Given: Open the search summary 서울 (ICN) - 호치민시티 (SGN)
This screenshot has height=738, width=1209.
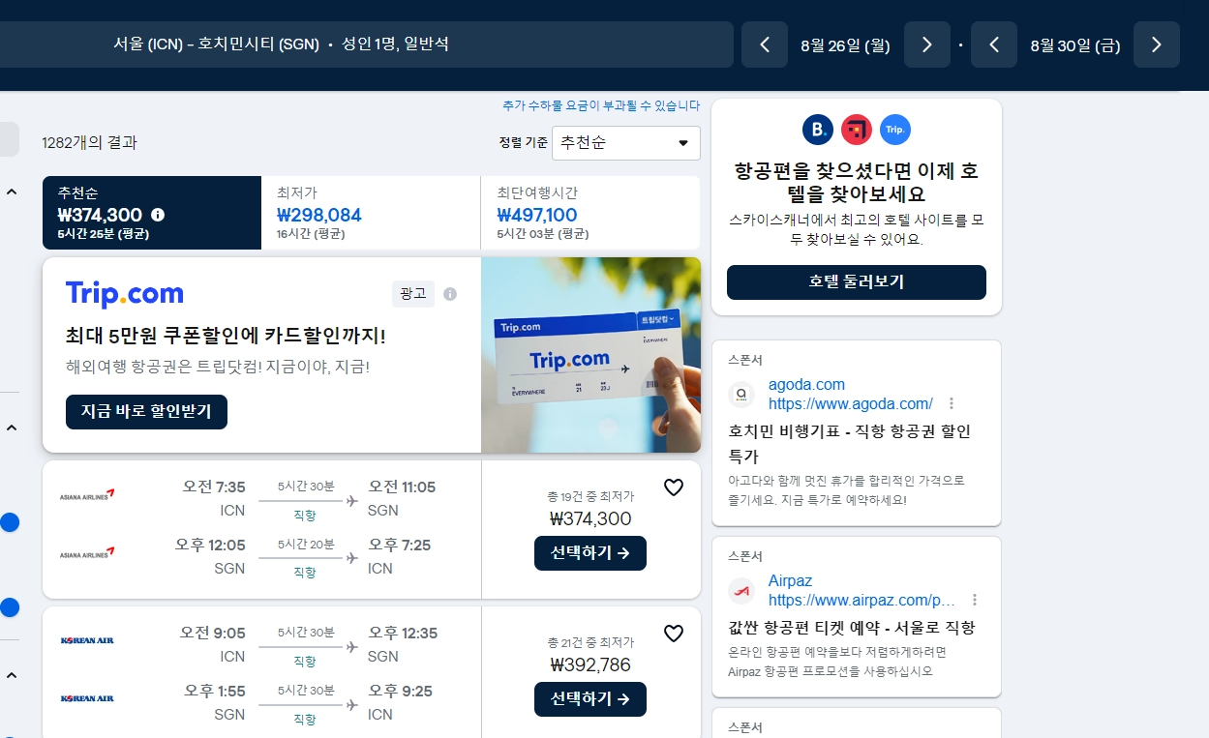Looking at the screenshot, I should 367,44.
